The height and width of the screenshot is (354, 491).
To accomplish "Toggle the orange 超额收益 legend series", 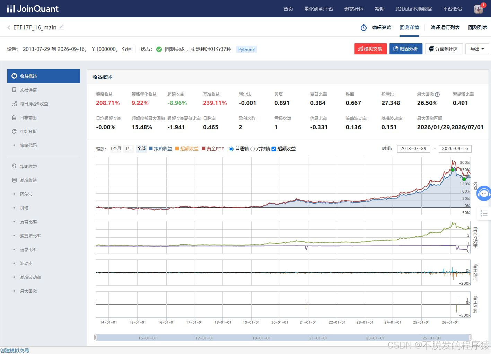I will [x=187, y=149].
